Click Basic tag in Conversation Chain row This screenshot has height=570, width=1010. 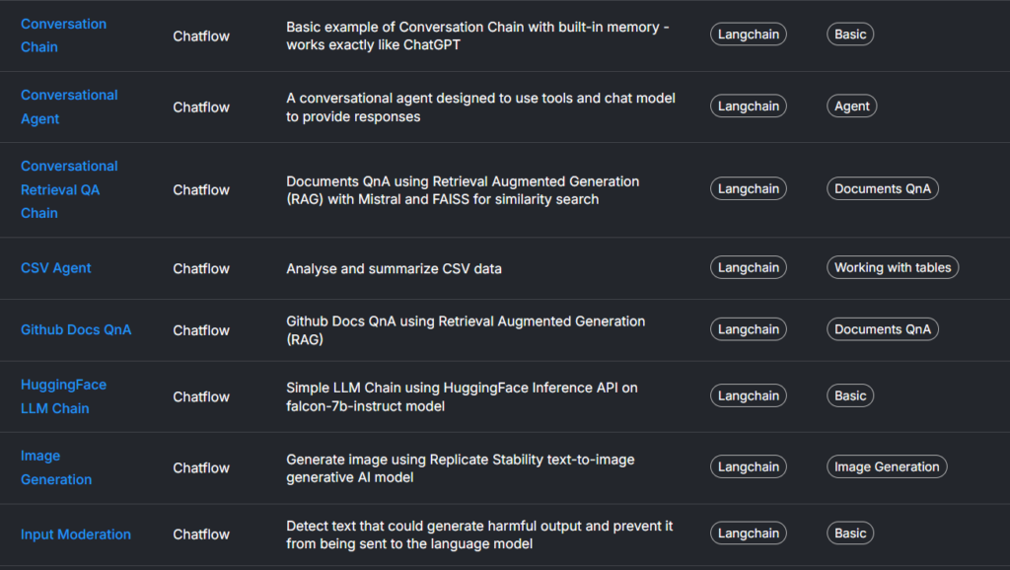pos(850,35)
